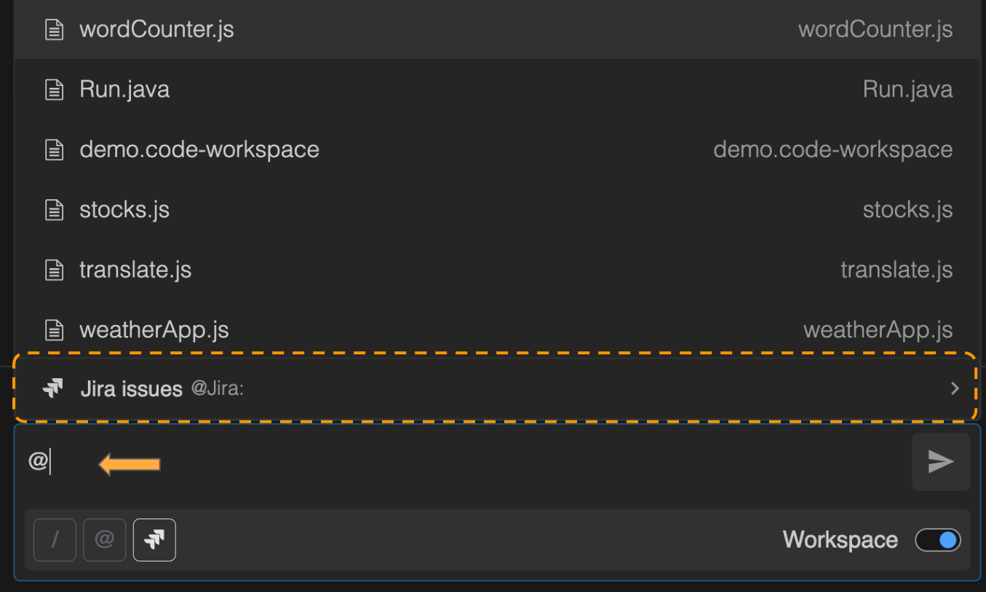Click the wordCounter.js path on the right
The width and height of the screenshot is (986, 592).
click(875, 30)
